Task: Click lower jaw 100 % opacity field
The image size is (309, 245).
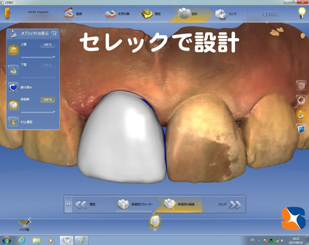Action: coord(47,65)
